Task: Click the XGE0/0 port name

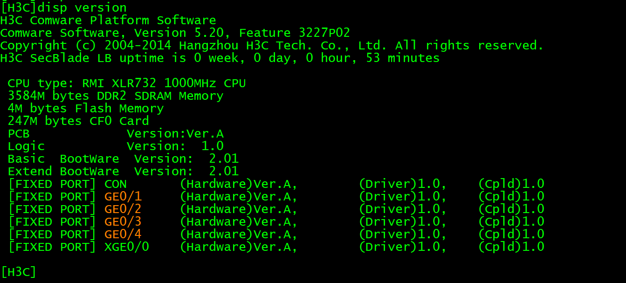Action: point(127,247)
